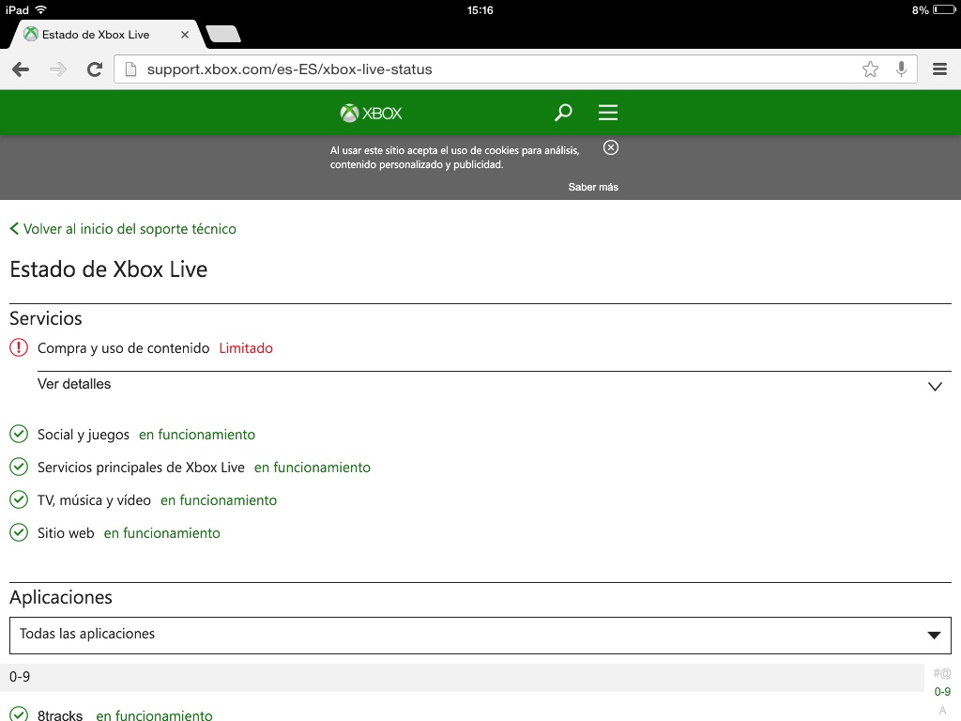Screen dimensions: 961x721
Task: Expand Ver detalles chevron
Action: click(935, 386)
